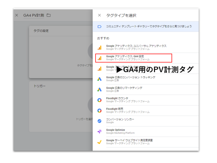Click the GA4 設定 analytics icon

(x=99, y=58)
